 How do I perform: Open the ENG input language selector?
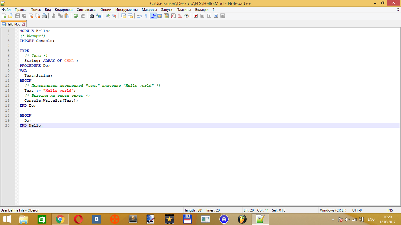(371, 219)
